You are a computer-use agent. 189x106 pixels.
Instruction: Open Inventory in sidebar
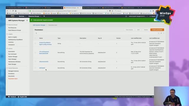11,42
